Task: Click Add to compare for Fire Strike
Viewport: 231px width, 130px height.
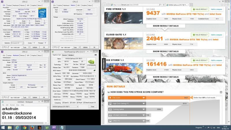Action: click(x=216, y=10)
